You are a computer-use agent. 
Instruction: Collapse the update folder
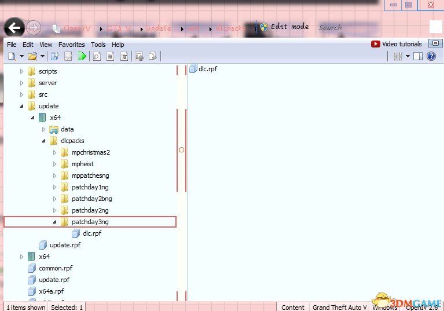click(x=21, y=106)
